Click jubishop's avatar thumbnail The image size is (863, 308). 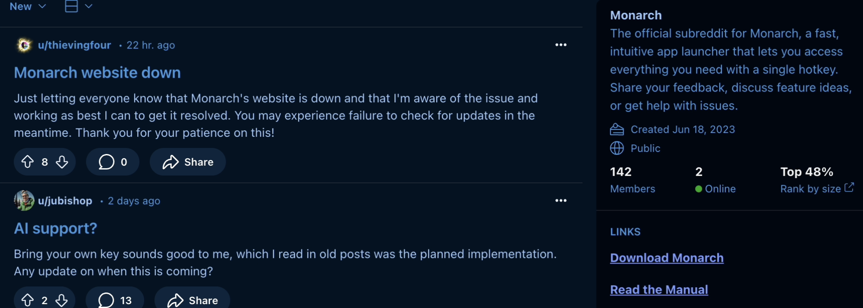pyautogui.click(x=24, y=201)
